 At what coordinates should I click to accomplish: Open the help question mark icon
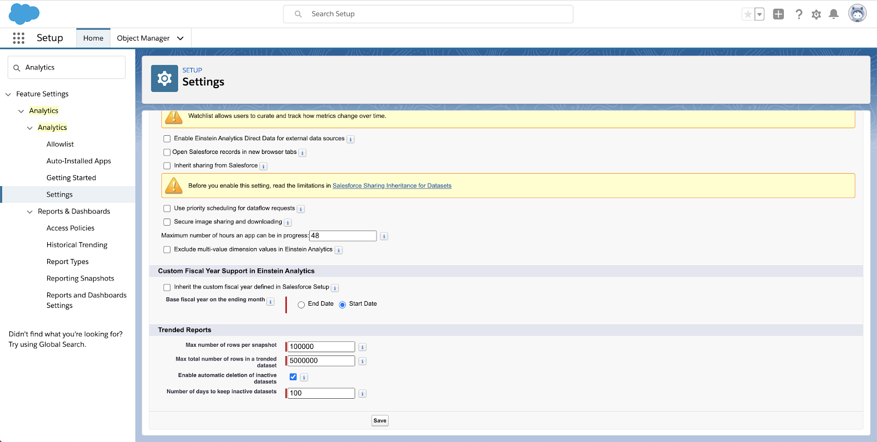point(799,14)
